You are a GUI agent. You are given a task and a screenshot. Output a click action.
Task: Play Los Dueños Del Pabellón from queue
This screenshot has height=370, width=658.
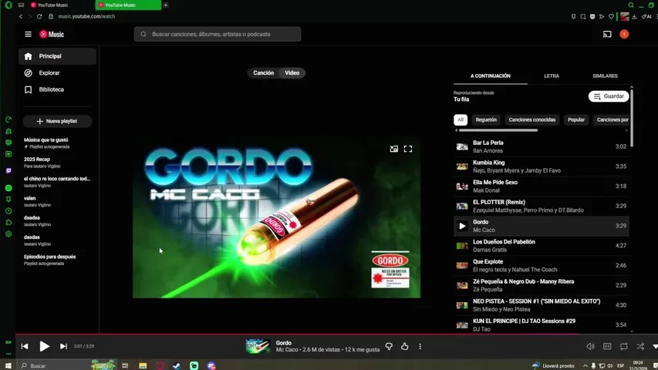(x=541, y=246)
